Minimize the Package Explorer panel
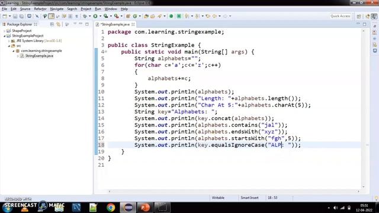The height and width of the screenshot is (213, 379). tap(81, 24)
